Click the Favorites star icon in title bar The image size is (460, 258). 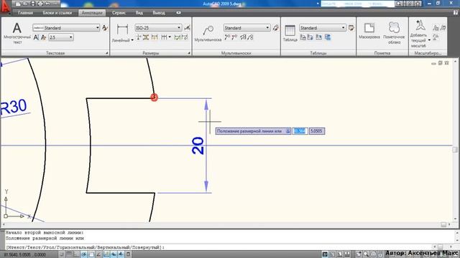(x=418, y=4)
